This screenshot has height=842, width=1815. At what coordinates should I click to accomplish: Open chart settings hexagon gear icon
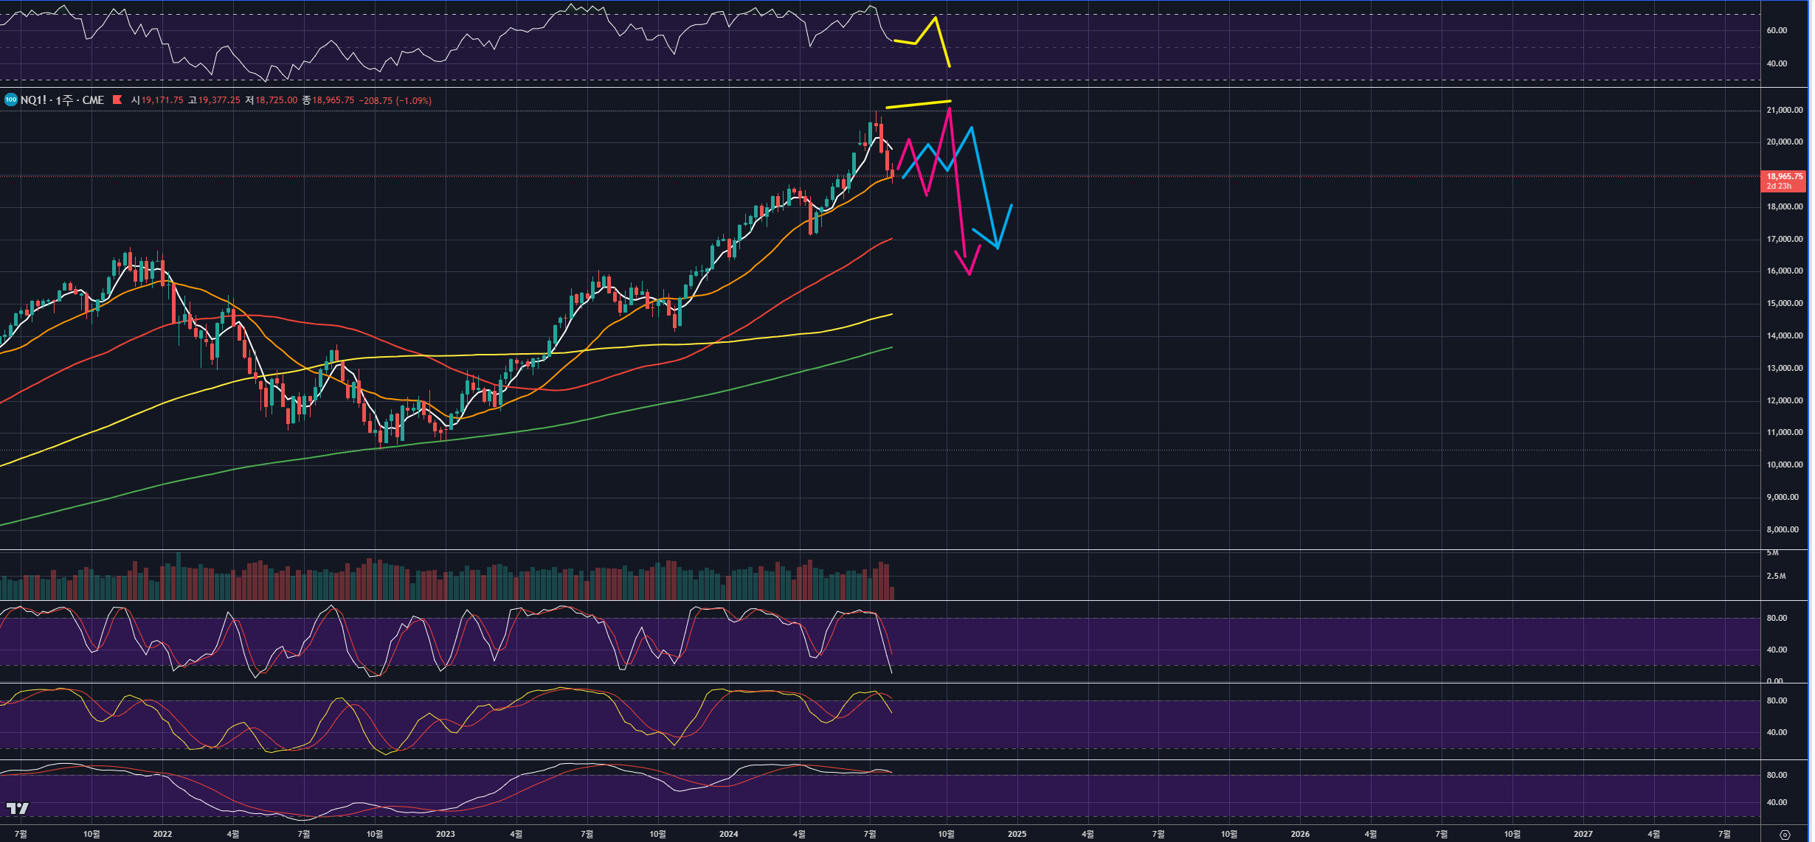click(x=1784, y=835)
